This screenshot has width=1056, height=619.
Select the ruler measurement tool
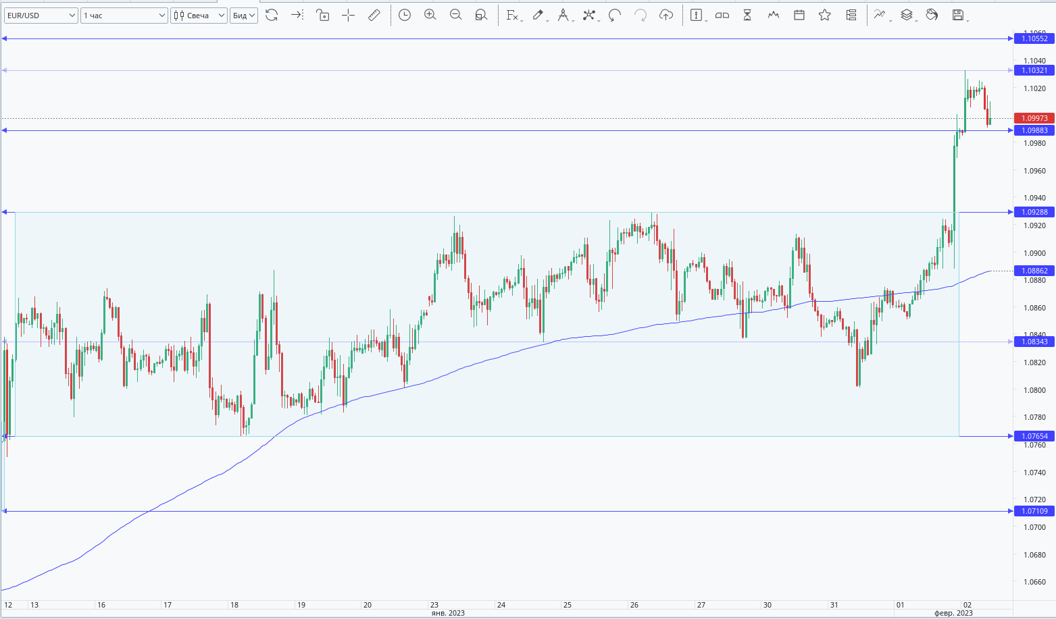374,15
